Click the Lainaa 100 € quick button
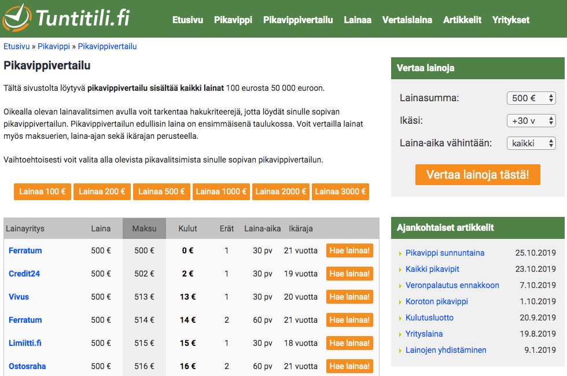567x376 pixels. click(42, 191)
